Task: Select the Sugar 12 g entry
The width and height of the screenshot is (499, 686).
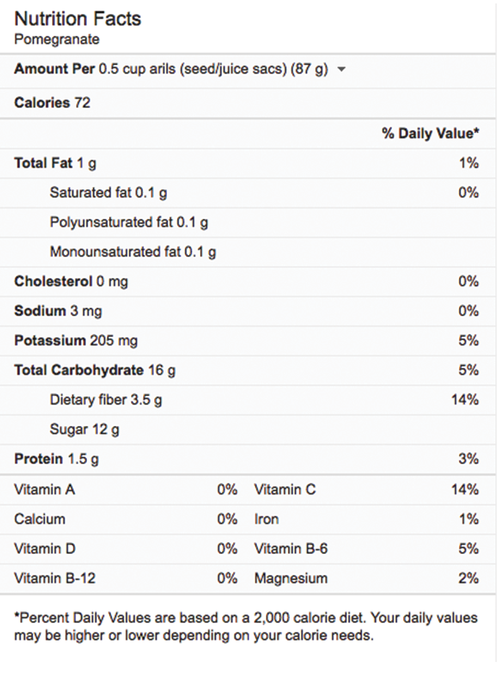Action: pos(85,430)
